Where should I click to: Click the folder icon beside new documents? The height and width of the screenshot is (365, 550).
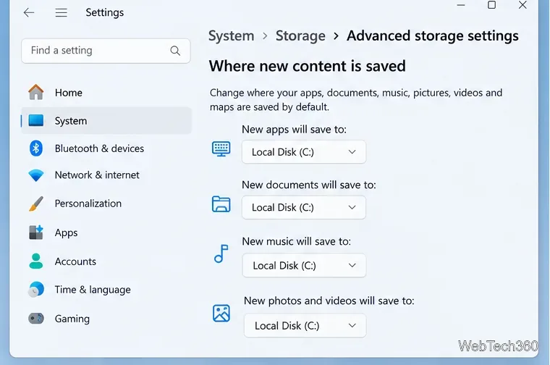click(x=221, y=204)
